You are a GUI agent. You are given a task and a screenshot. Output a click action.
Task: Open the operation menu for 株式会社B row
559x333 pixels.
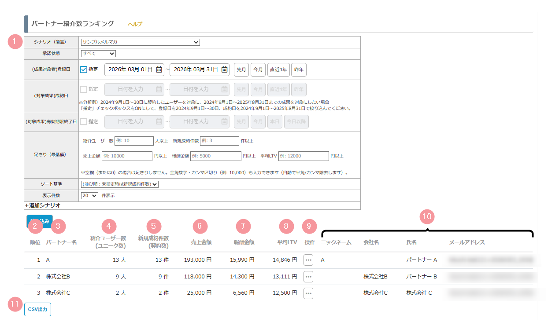tap(308, 277)
